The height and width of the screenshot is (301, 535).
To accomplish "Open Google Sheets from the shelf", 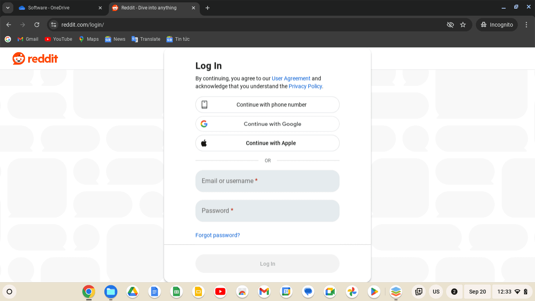I will (x=176, y=292).
